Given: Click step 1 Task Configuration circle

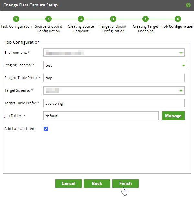Looking at the screenshot, I should click(16, 19).
